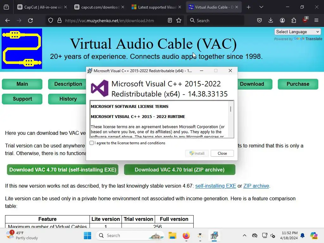Click the license text scrollbar thumb
The image size is (324, 243).
(x=231, y=109)
